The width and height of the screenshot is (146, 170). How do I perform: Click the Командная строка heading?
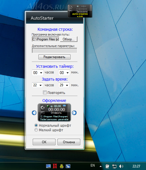tap(55, 29)
